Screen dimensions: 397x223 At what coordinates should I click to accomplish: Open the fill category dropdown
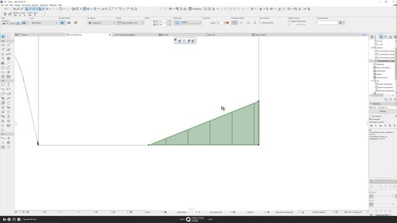102,23
